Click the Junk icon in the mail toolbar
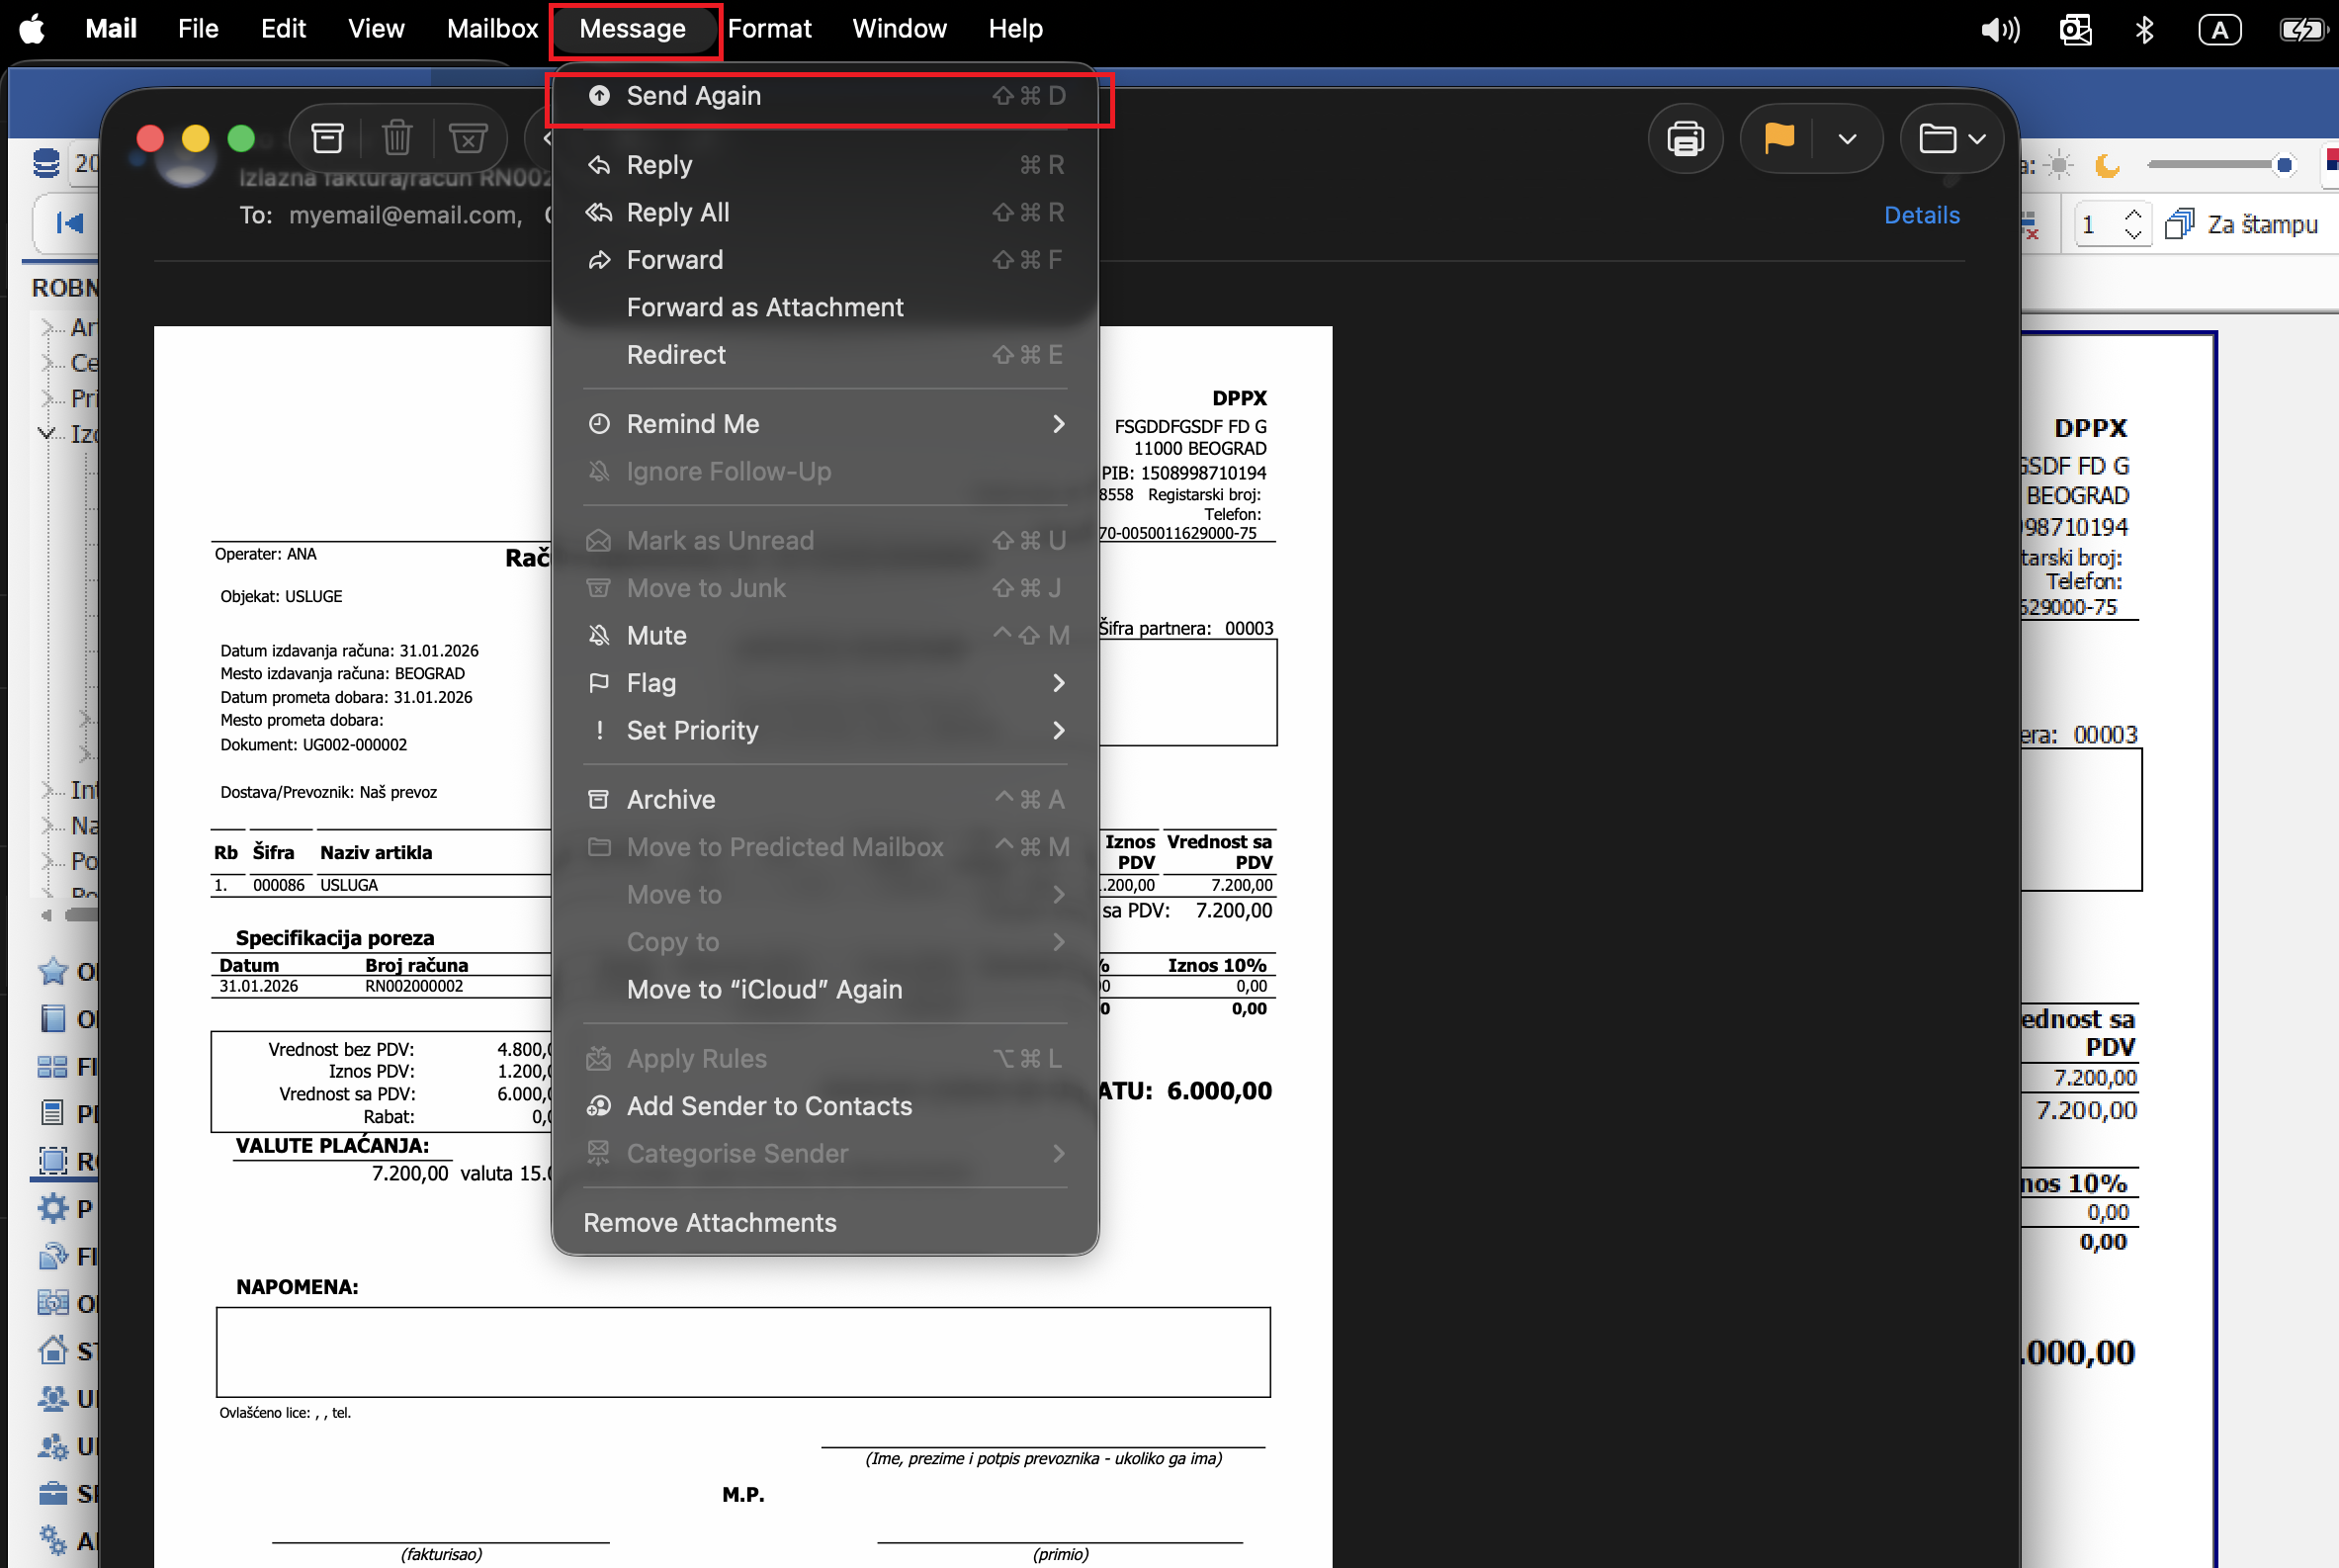Image resolution: width=2339 pixels, height=1568 pixels. point(467,138)
